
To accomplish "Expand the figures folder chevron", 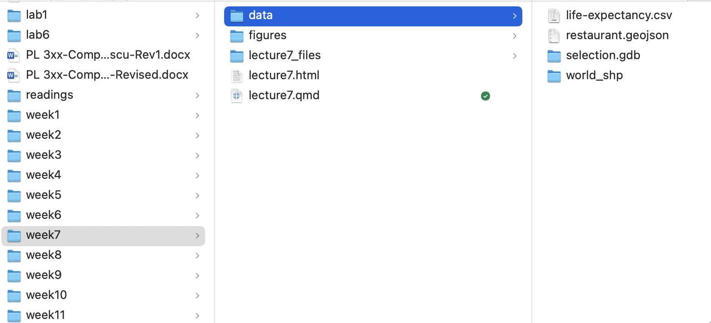I will coord(515,35).
